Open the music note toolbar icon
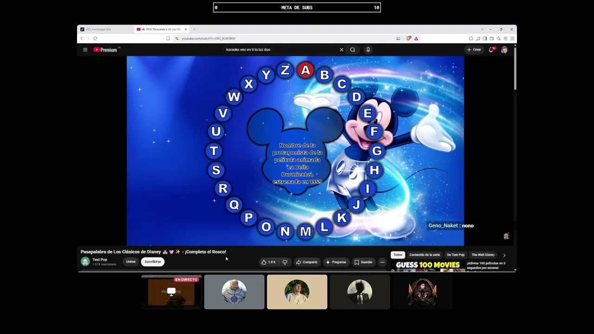The image size is (594, 334). pos(478,39)
